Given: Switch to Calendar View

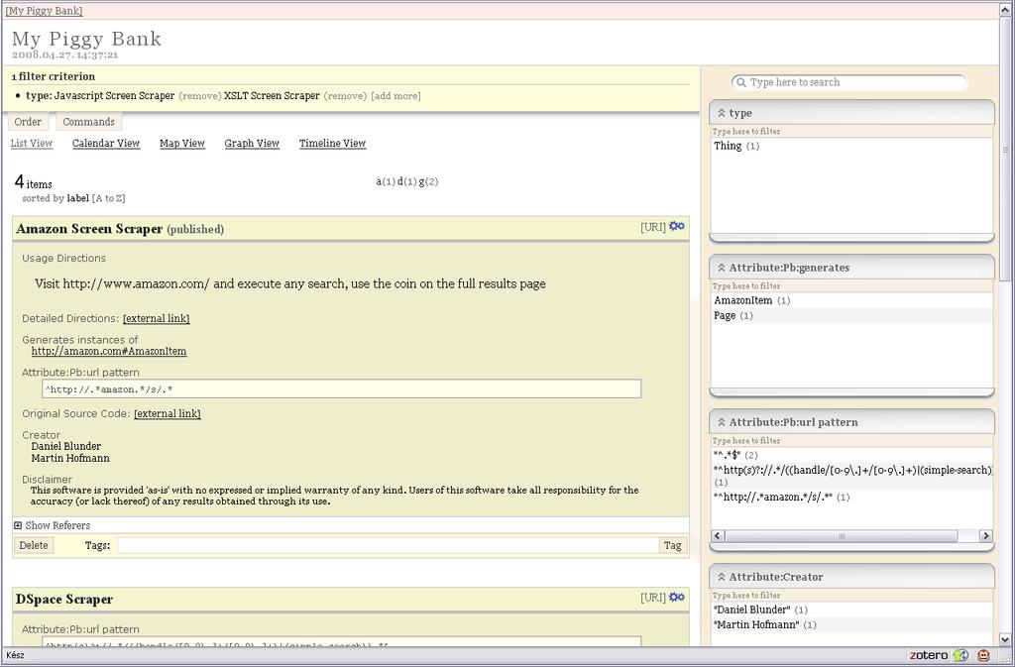Looking at the screenshot, I should (106, 143).
